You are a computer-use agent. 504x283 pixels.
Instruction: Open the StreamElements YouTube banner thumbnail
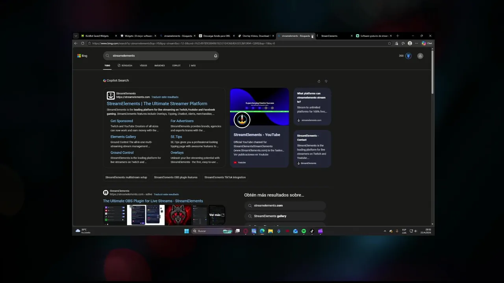(x=259, y=107)
